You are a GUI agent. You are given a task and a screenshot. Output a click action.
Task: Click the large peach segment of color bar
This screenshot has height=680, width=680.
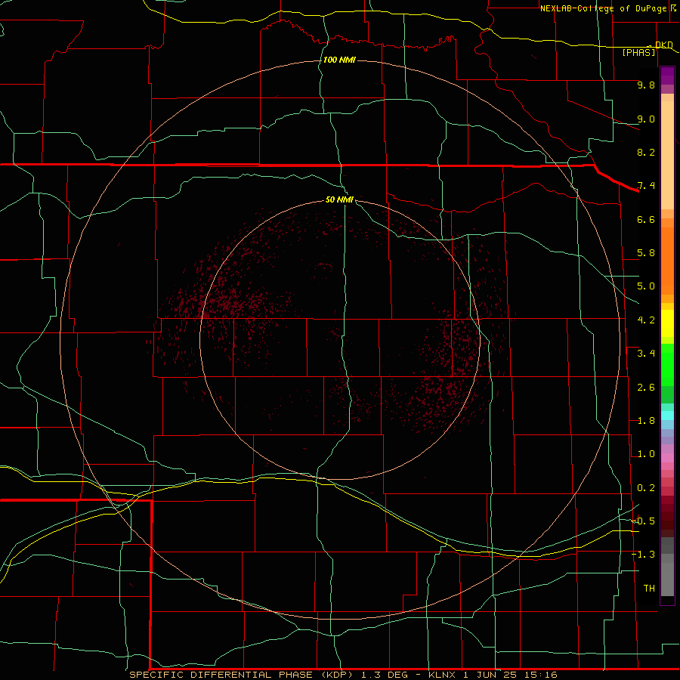pos(667,155)
